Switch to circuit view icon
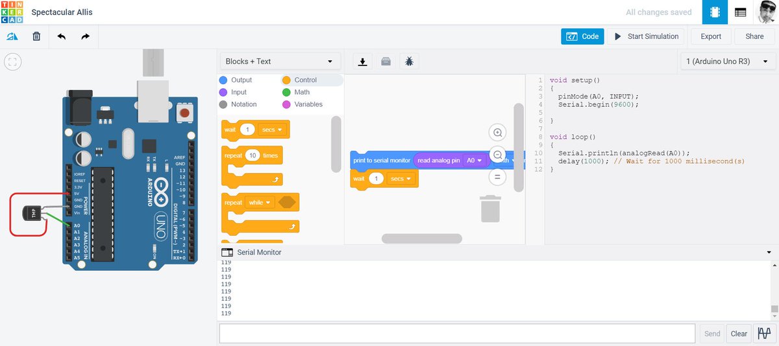Viewport: 779px width, 346px height. [715, 12]
